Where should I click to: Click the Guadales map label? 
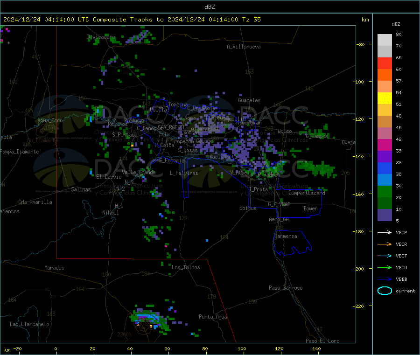pos(249,100)
